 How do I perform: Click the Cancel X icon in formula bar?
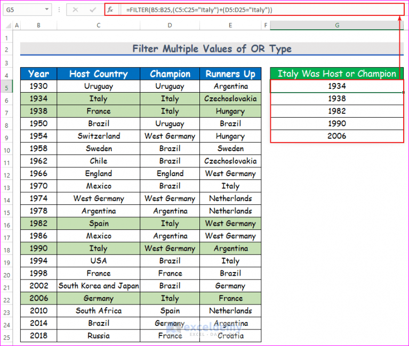click(75, 10)
